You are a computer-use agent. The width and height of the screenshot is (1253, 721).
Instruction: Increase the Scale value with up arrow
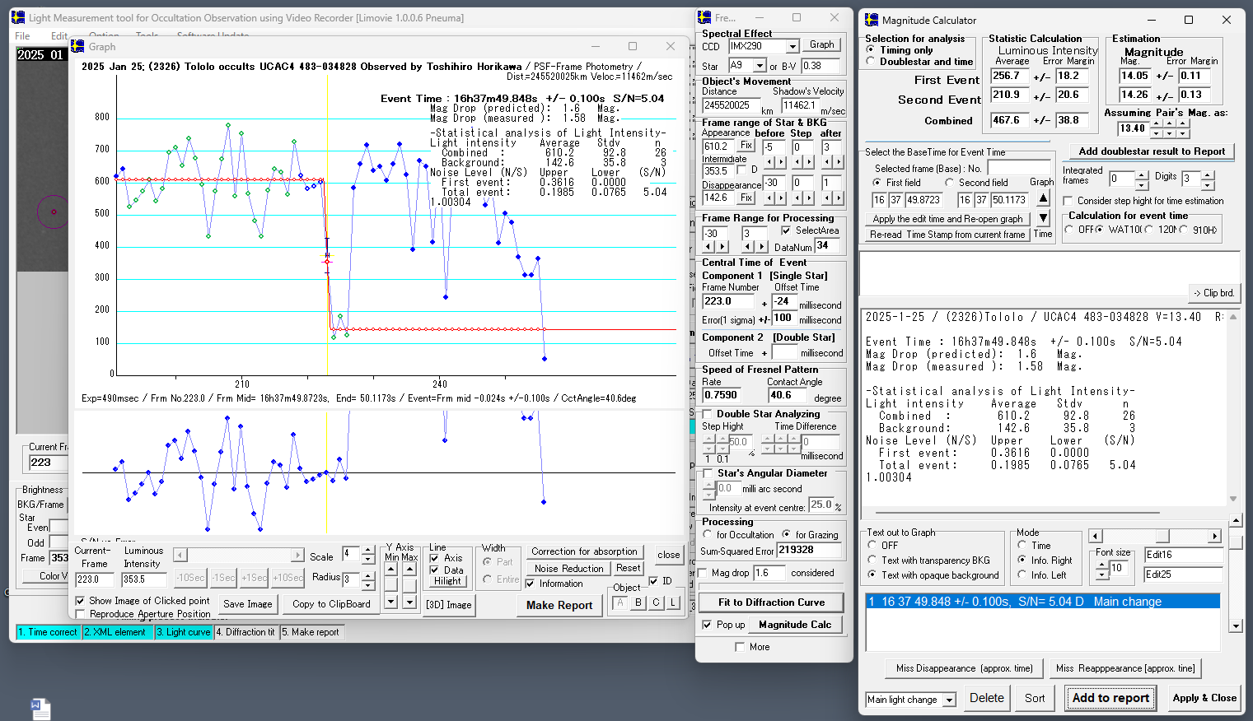(x=368, y=550)
